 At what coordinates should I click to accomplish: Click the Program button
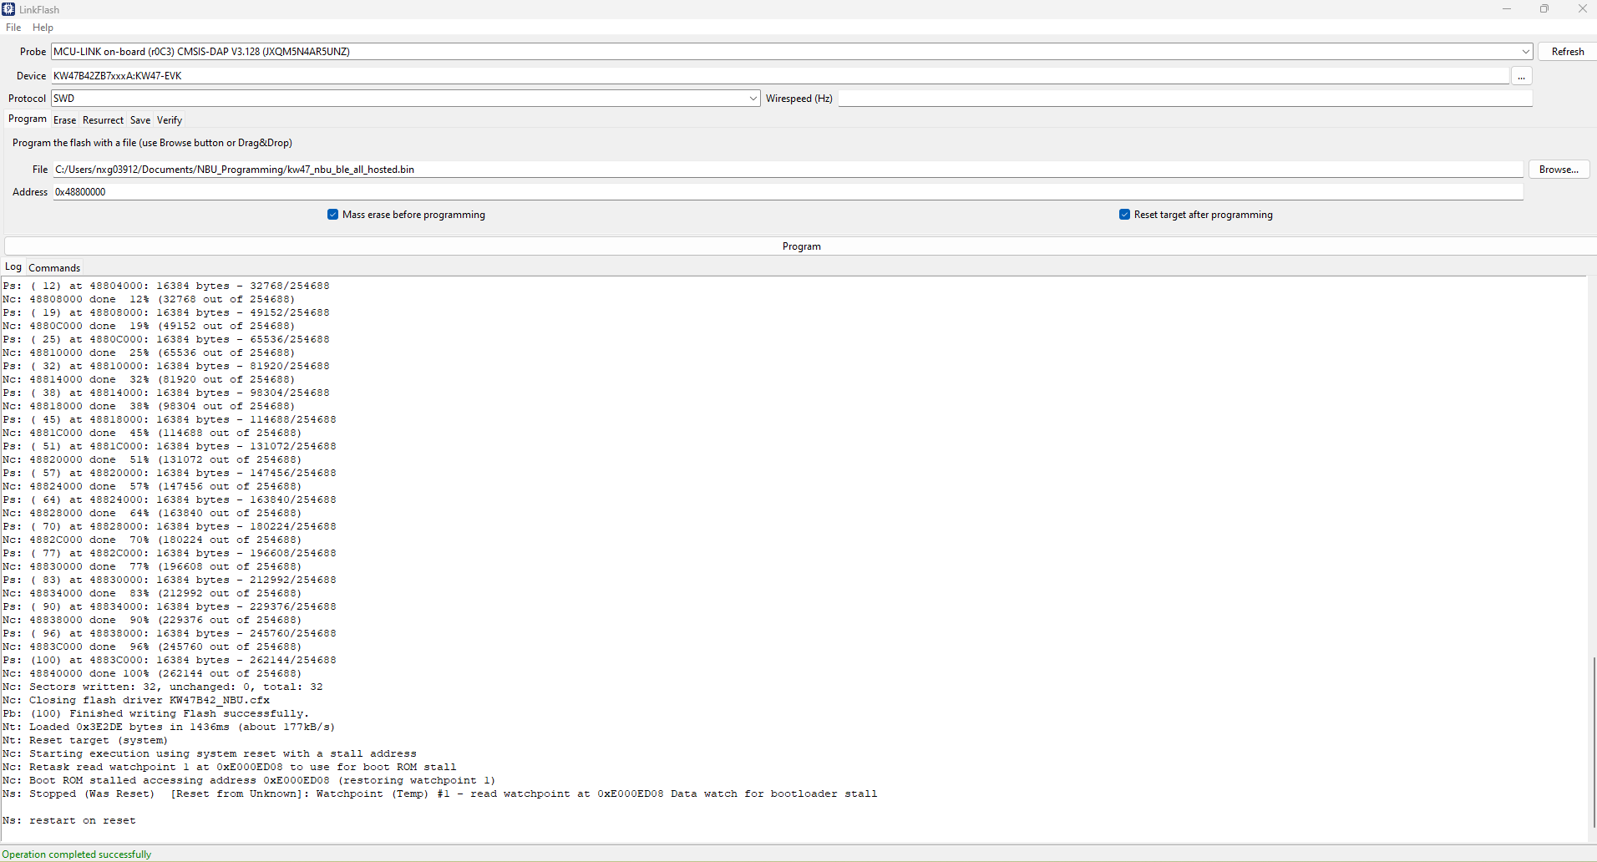coord(800,245)
